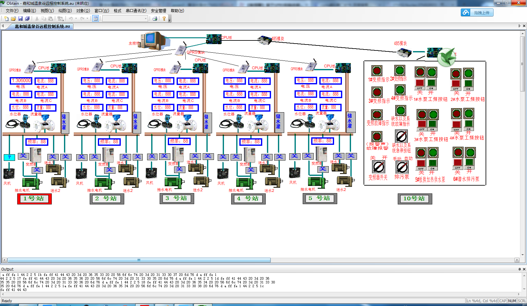Click the New file toolbar icon
This screenshot has width=527, height=306.
click(6, 18)
